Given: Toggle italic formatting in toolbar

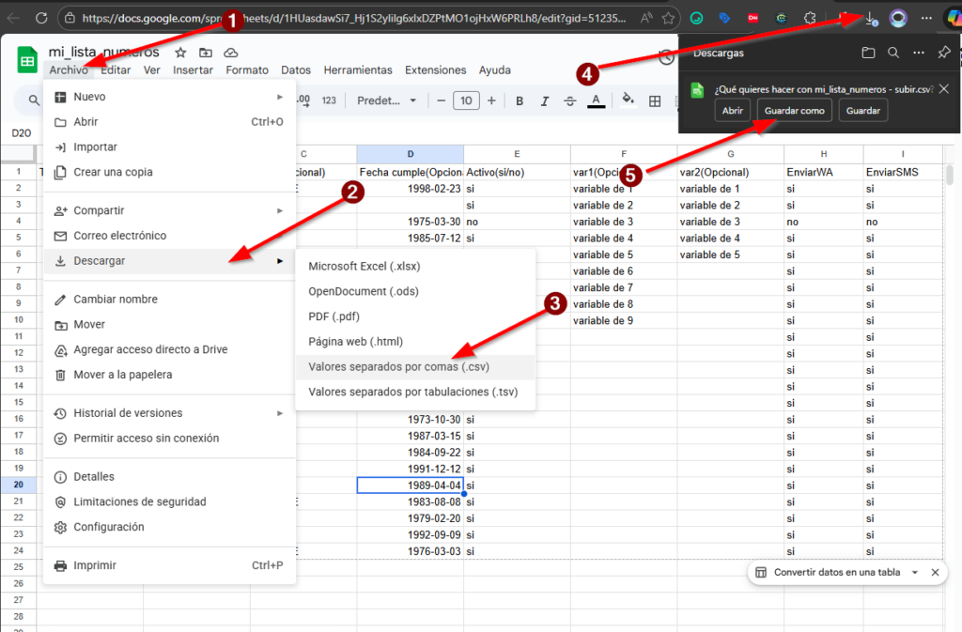Looking at the screenshot, I should 544,101.
